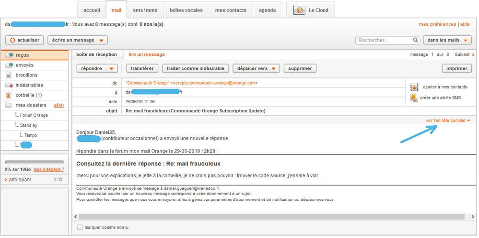Screen dimensions: 479x238
Task: Select the indésirables folder
Action: coord(35,85)
